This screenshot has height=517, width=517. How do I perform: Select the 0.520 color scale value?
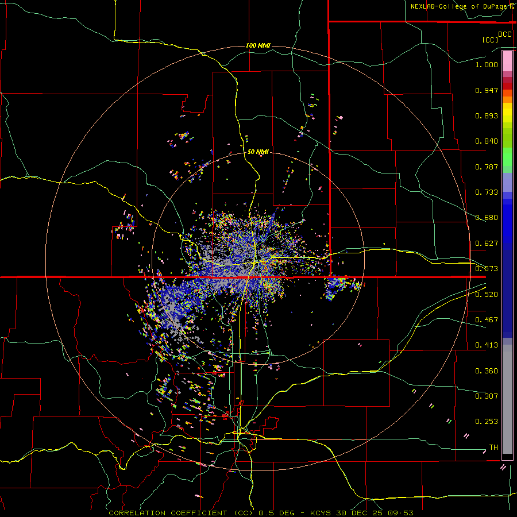[x=487, y=295]
